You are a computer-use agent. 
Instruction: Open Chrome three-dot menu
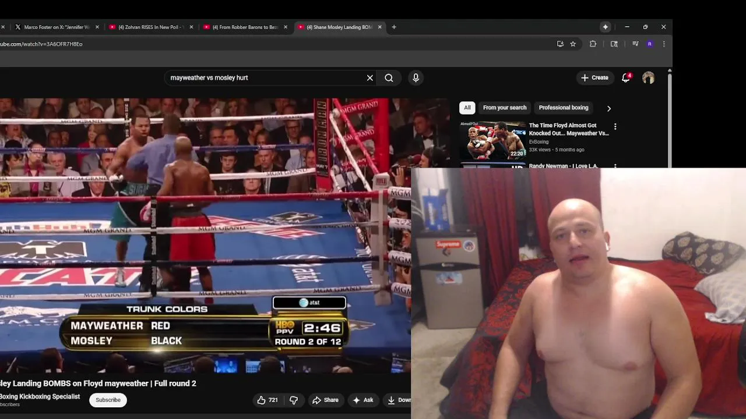[664, 44]
